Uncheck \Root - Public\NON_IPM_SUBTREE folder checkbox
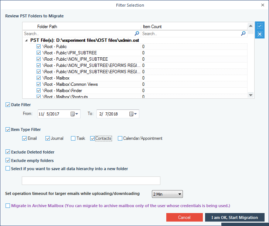The image size is (269, 226). click(x=38, y=59)
